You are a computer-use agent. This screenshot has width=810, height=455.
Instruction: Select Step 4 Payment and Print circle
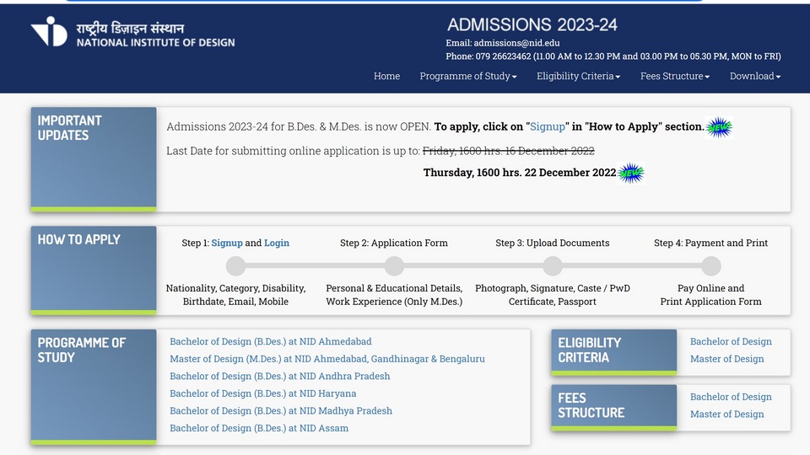710,266
